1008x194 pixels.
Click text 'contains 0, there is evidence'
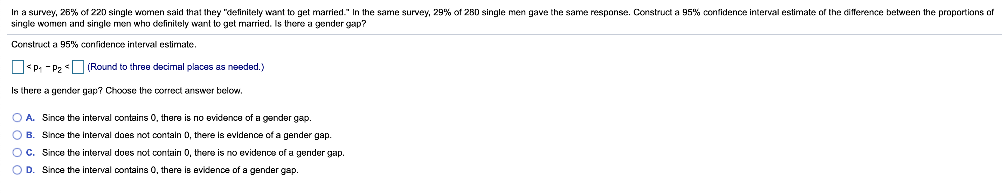coord(170,170)
